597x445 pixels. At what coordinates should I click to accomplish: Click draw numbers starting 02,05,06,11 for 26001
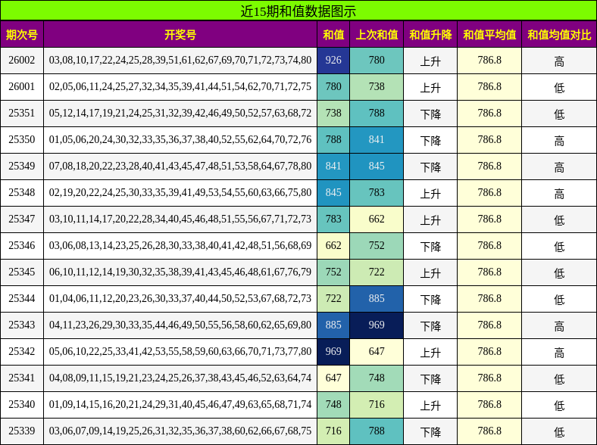(x=180, y=87)
